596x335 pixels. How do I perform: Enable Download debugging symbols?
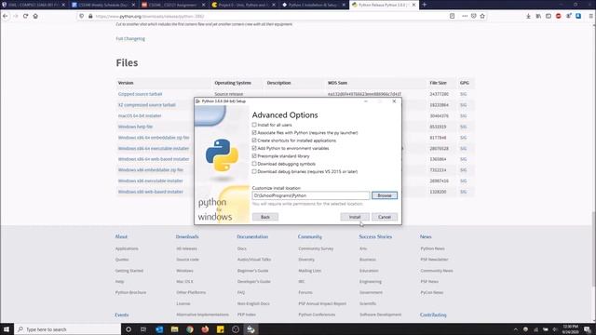254,164
